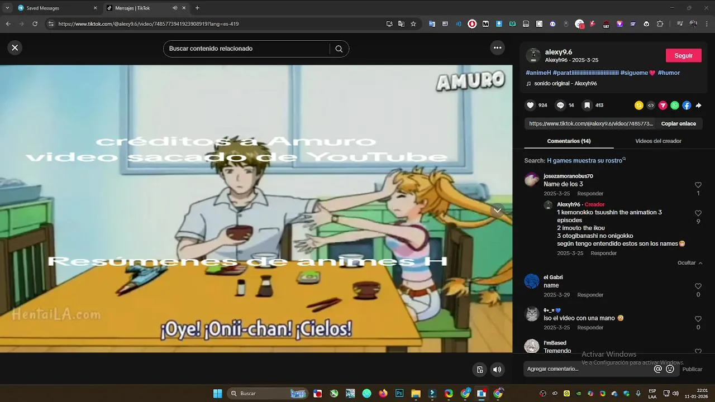Screen dimensions: 715x402
Task: Repost the video with the yellow repost icon
Action: (x=639, y=105)
